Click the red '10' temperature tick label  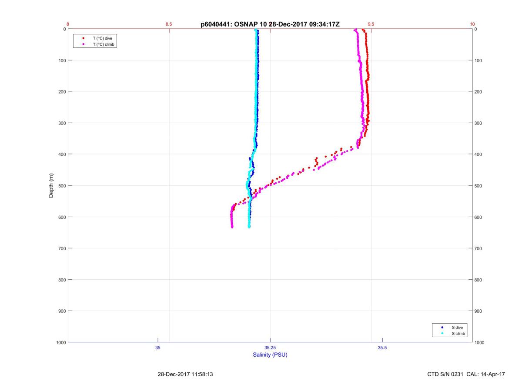point(472,24)
